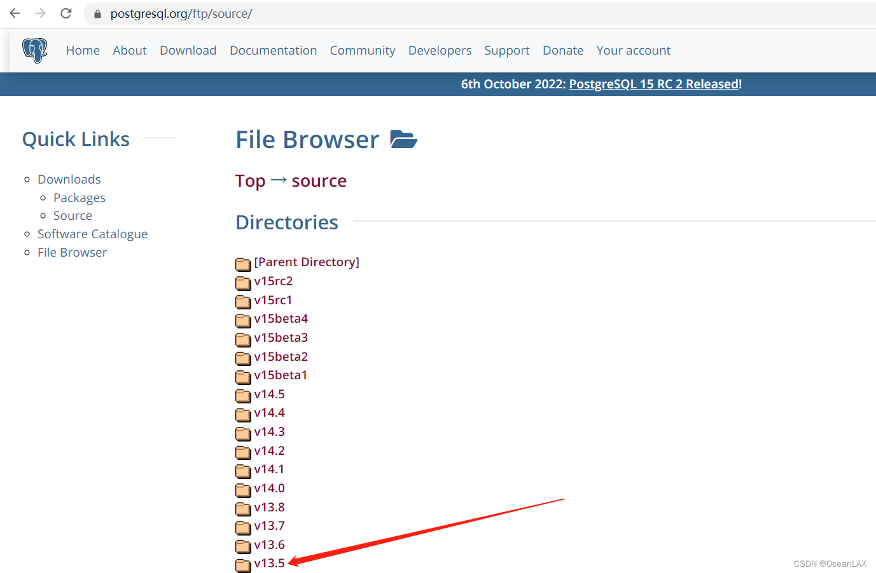Screen dimensions: 876x573
Task: Open the v14.2 directory
Action: coord(270,450)
